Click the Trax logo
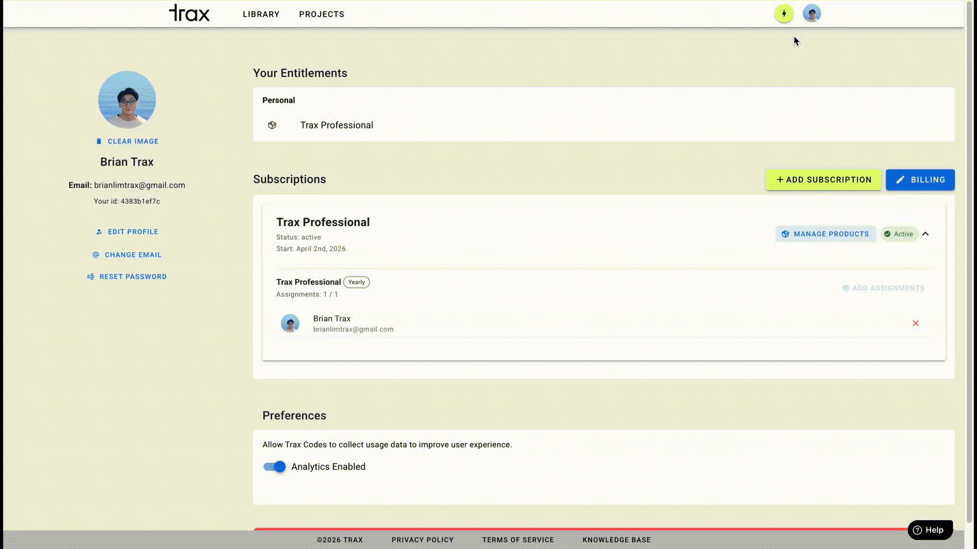This screenshot has width=977, height=549. 189,14
